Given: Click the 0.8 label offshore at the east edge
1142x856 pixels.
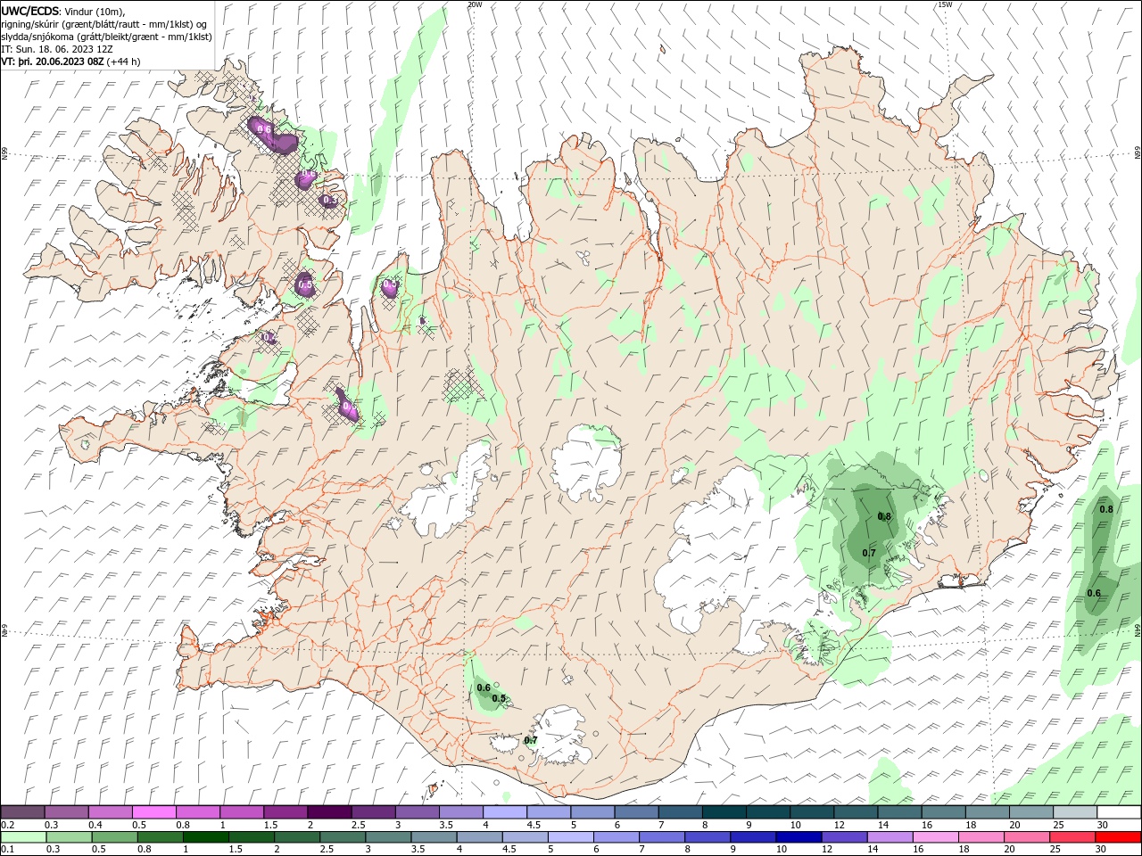Looking at the screenshot, I should (x=1106, y=509).
